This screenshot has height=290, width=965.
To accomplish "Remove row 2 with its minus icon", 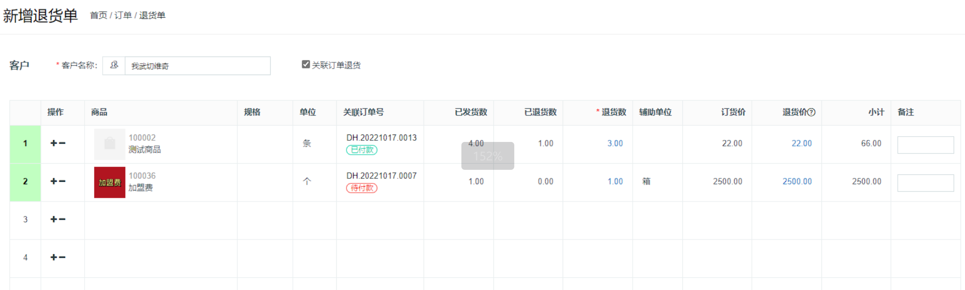I will coord(62,181).
